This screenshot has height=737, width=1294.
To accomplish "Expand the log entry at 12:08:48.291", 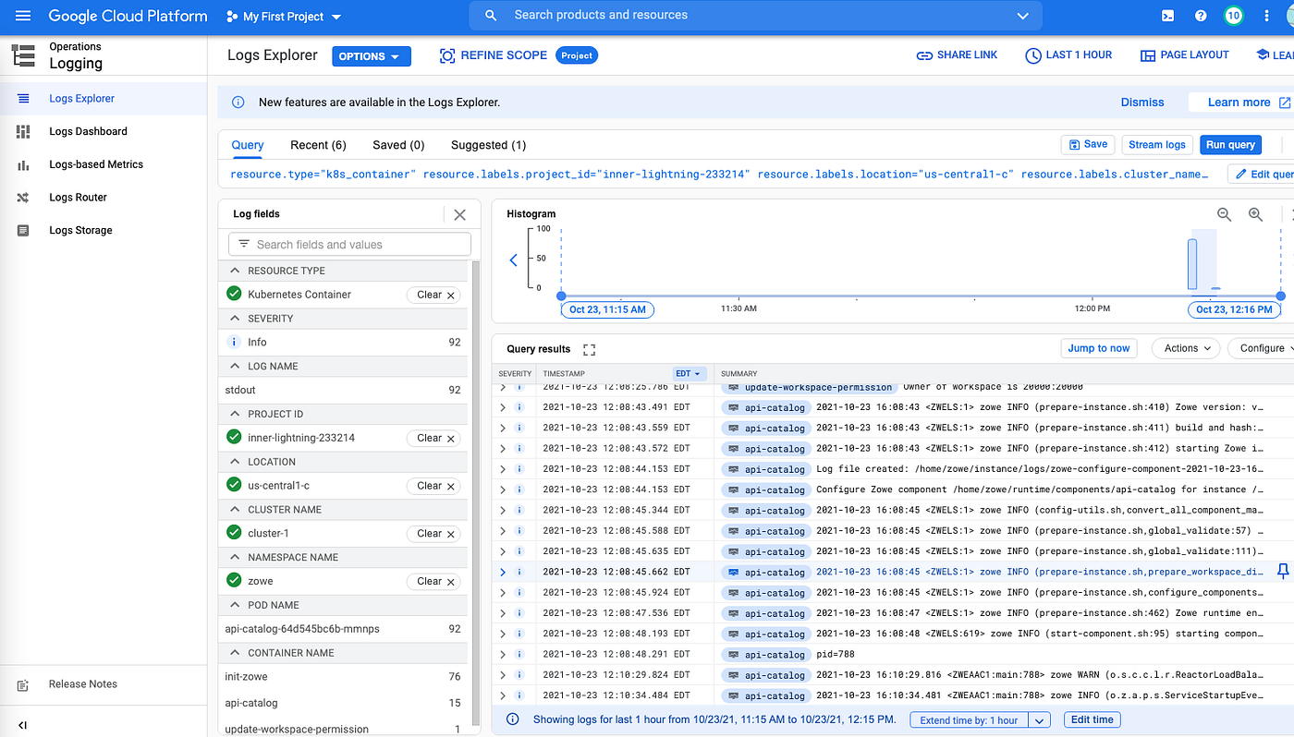I will 503,655.
